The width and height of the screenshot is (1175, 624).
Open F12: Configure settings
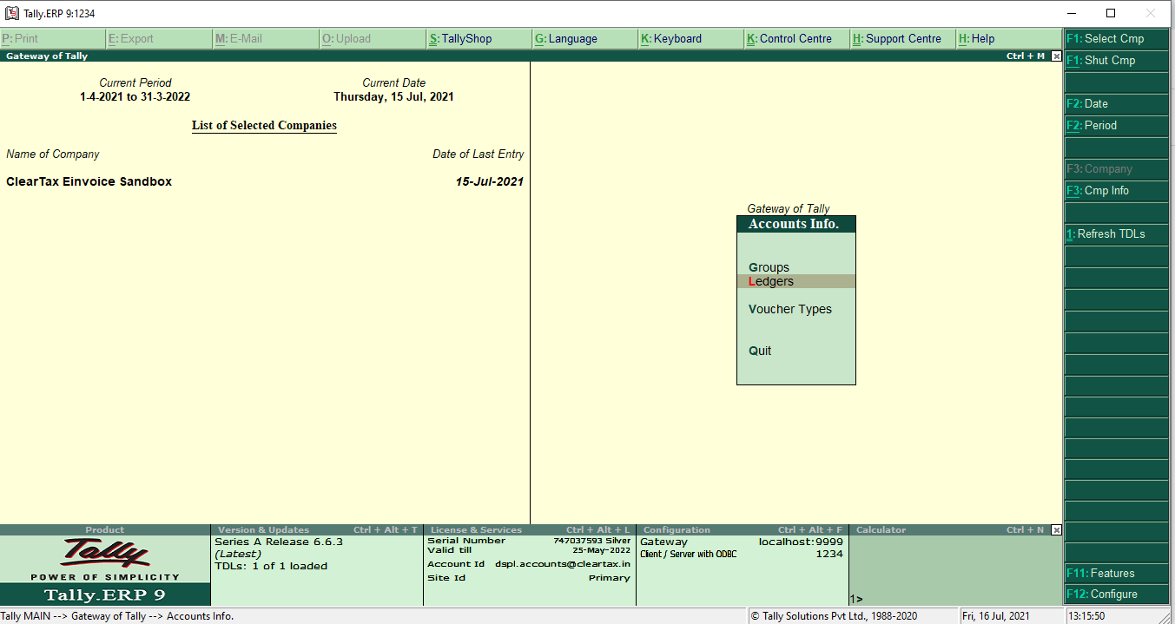(1116, 594)
